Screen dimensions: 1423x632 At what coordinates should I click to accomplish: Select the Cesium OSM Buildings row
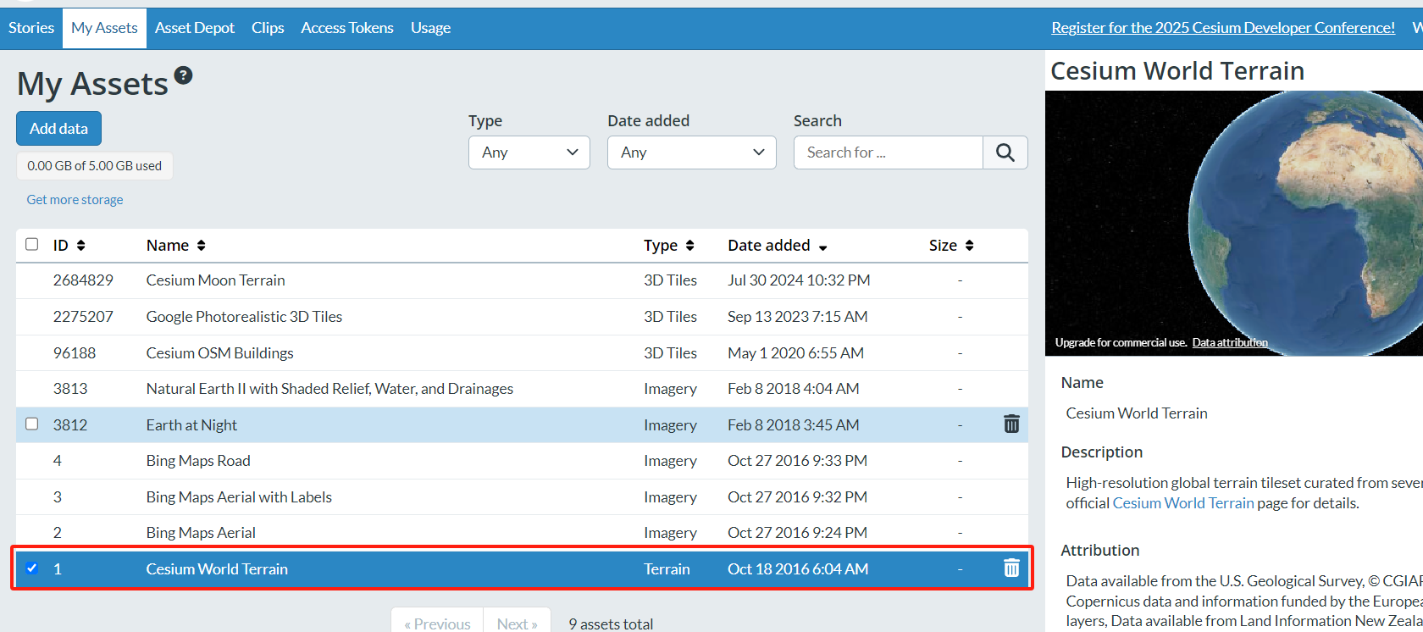click(522, 352)
